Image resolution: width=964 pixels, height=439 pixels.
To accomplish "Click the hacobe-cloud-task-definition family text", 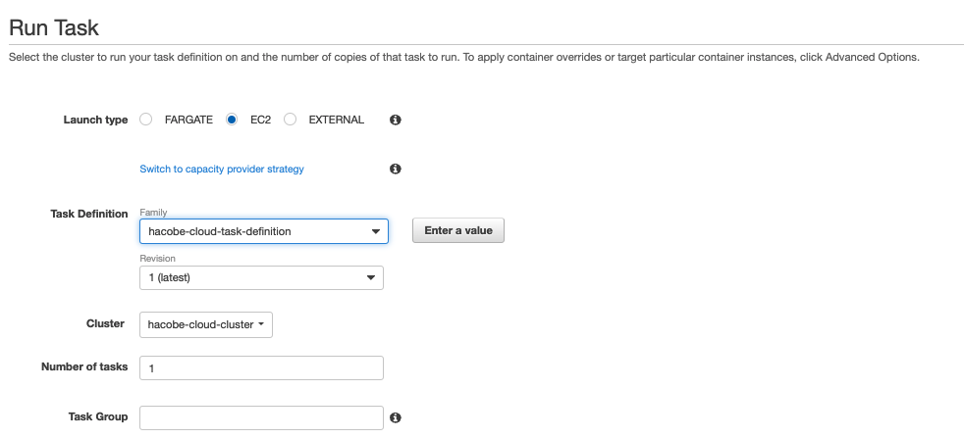I will [x=220, y=231].
